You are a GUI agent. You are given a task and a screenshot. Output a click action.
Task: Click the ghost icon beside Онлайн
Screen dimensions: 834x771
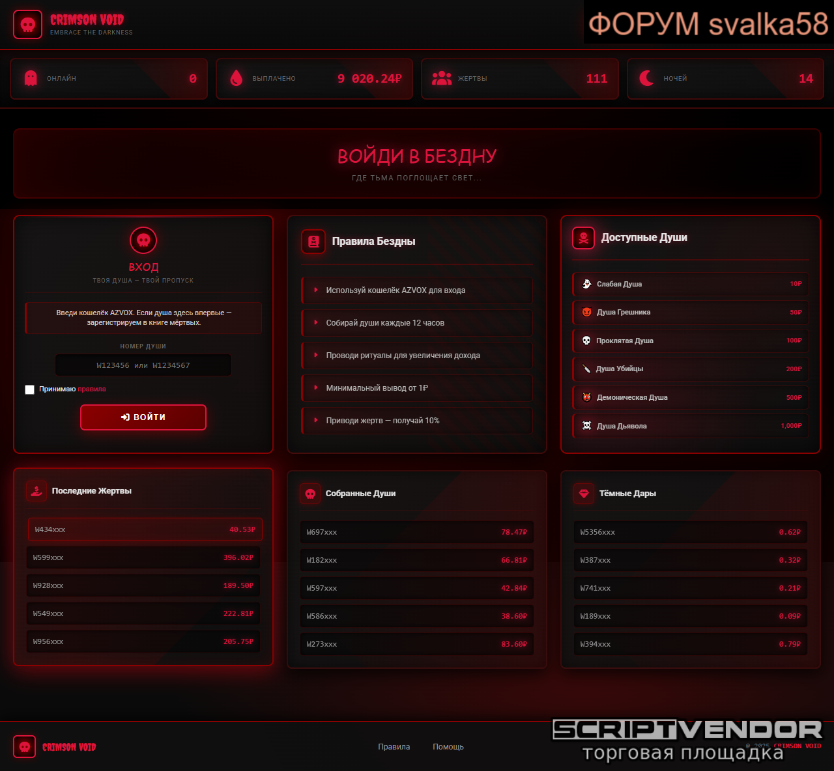tap(31, 78)
